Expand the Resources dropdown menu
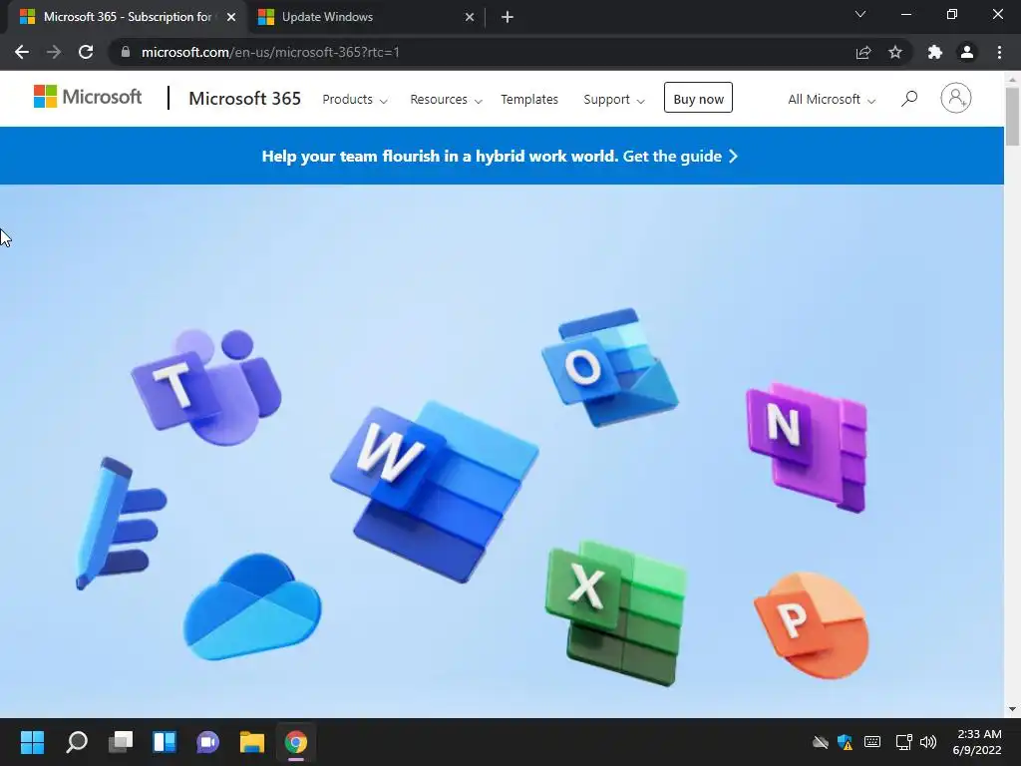The image size is (1021, 766). (x=446, y=100)
